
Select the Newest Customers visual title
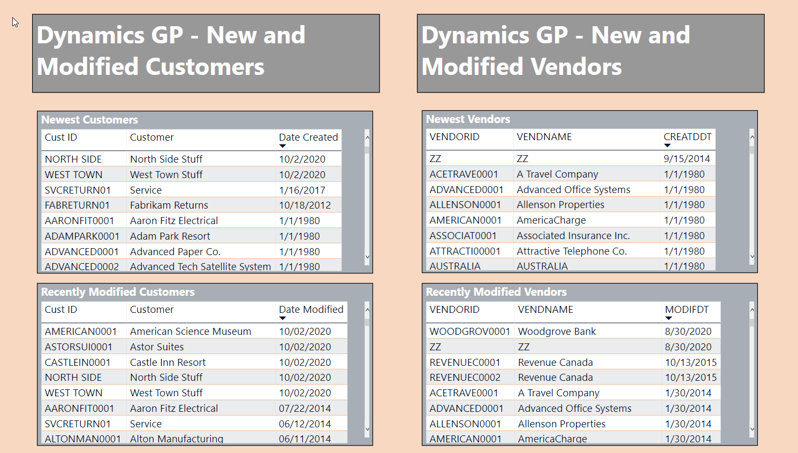pyautogui.click(x=90, y=120)
